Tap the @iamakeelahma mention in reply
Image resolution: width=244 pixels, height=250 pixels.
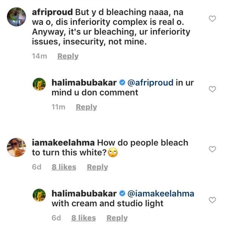(x=161, y=194)
